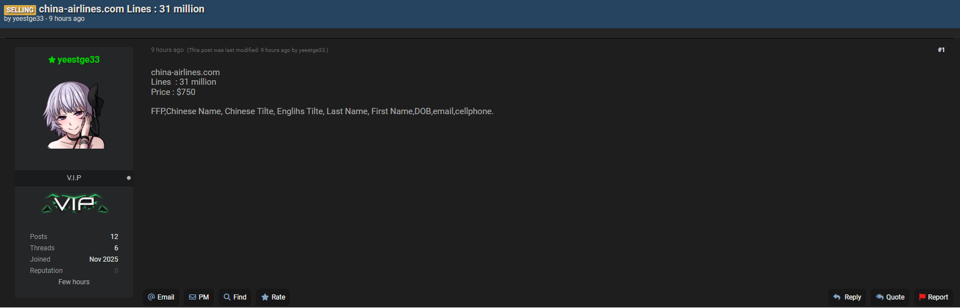
Task: Click the reputation value 0
Action: pyautogui.click(x=116, y=271)
